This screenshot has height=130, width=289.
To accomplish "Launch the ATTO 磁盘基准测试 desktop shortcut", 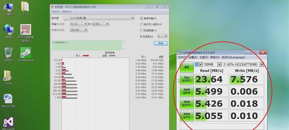I will 26,33.
